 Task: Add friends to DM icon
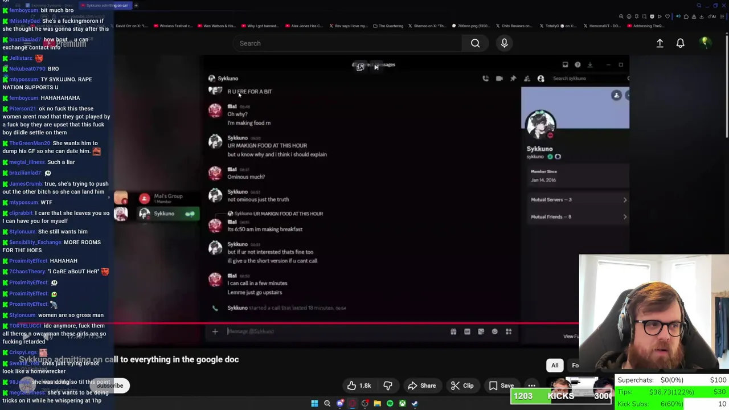coord(527,79)
